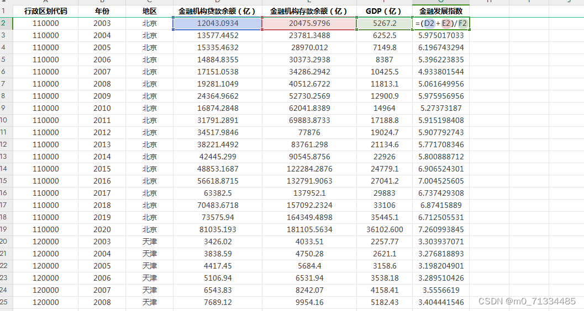Viewport: 584px width, 311px height.
Task: Click cell 9954.16
Action: point(309,302)
